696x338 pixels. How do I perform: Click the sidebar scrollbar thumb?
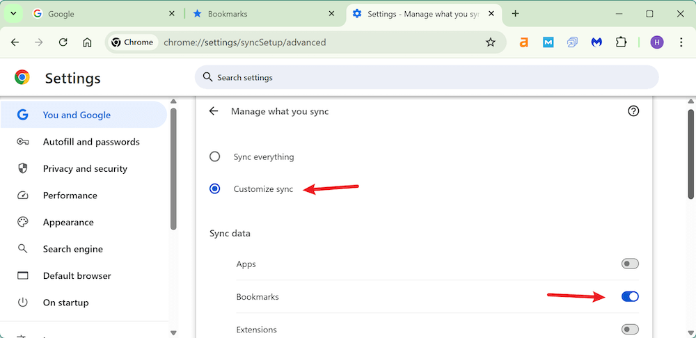point(173,168)
